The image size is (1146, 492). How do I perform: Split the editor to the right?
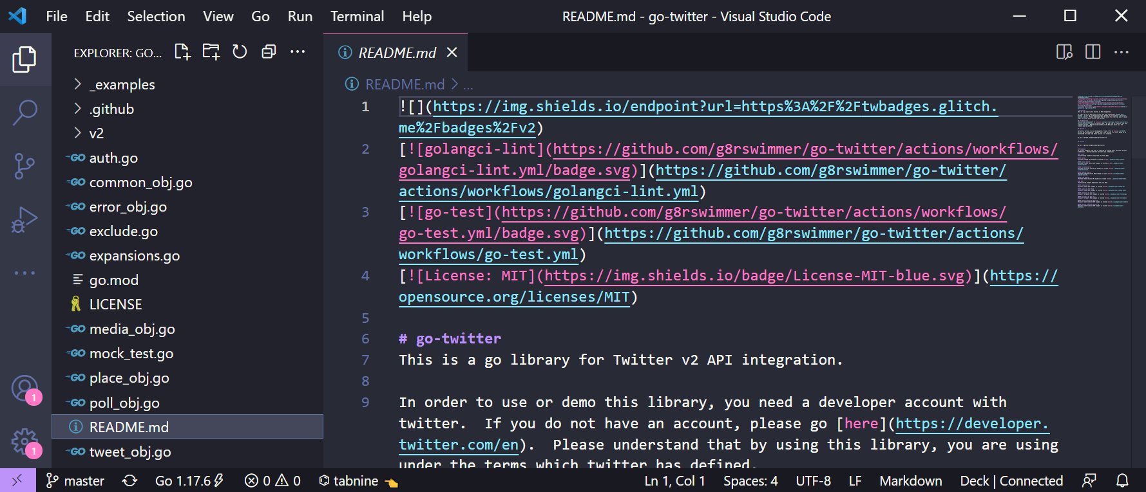[x=1093, y=52]
